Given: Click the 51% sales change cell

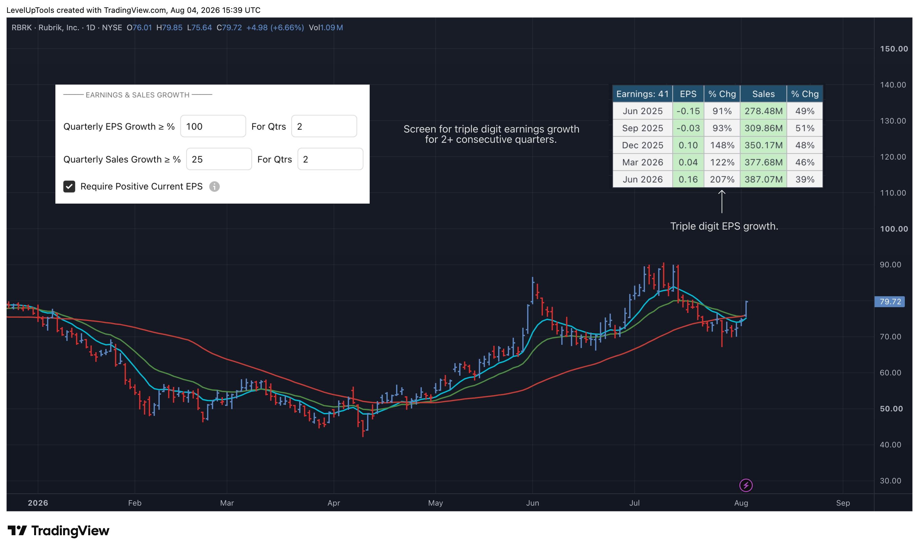Looking at the screenshot, I should pos(804,128).
